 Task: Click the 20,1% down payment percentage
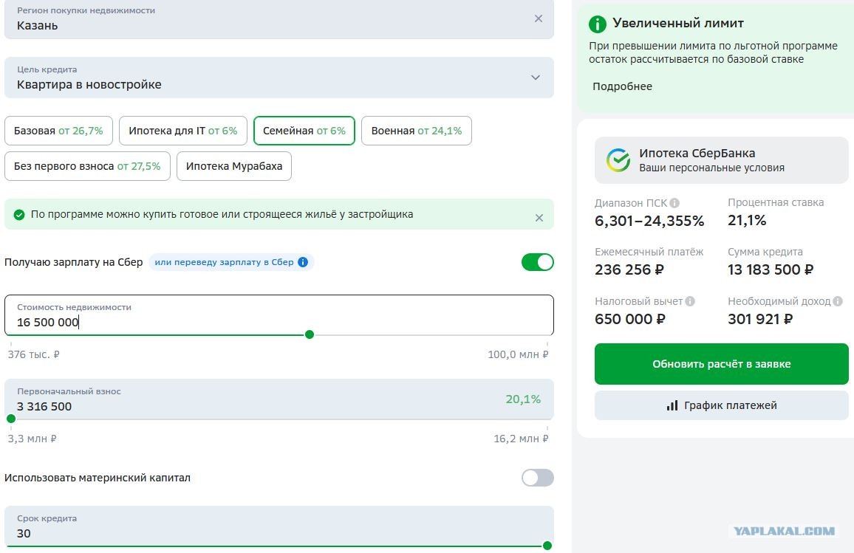pos(523,399)
